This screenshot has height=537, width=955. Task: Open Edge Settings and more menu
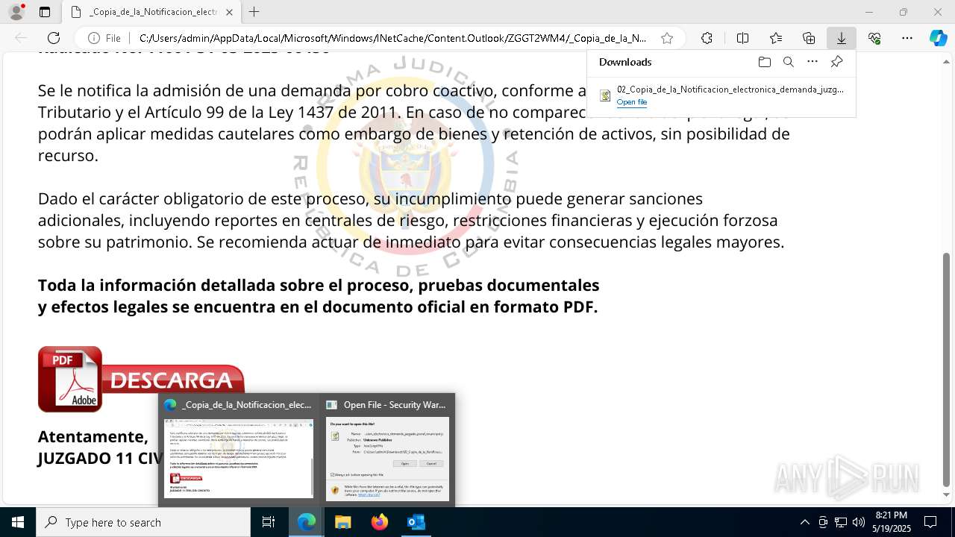point(907,38)
